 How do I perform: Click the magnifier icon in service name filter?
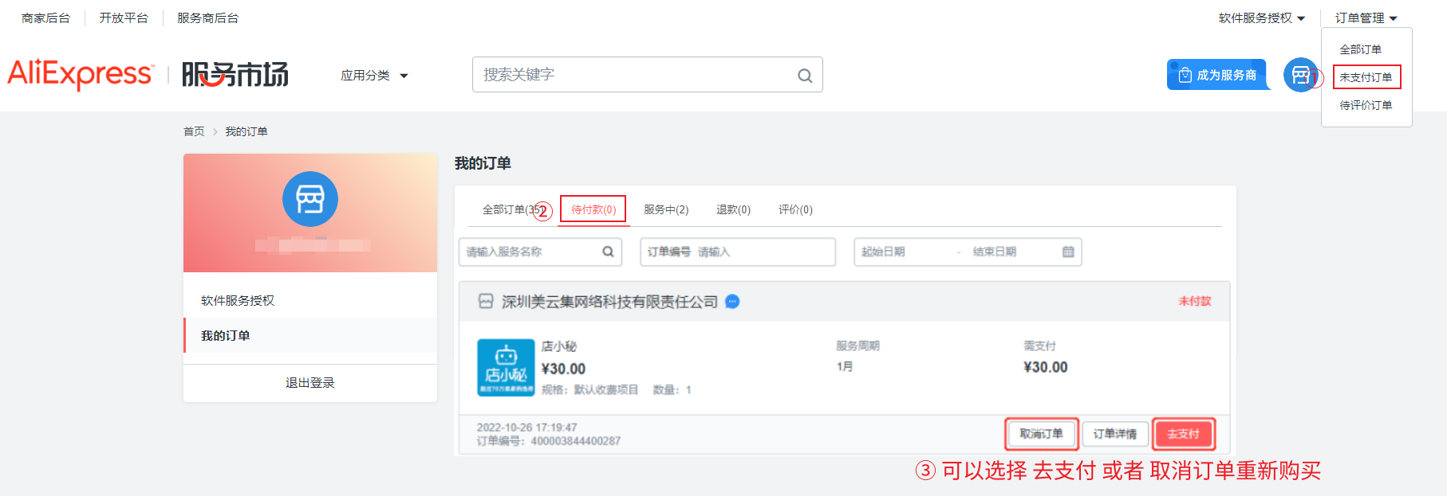[x=608, y=252]
